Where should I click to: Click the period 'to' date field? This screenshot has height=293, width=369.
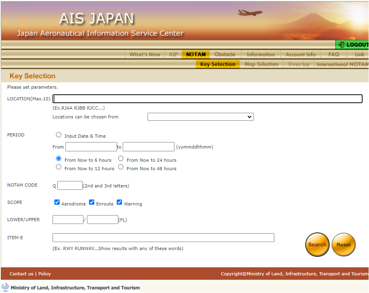[148, 147]
